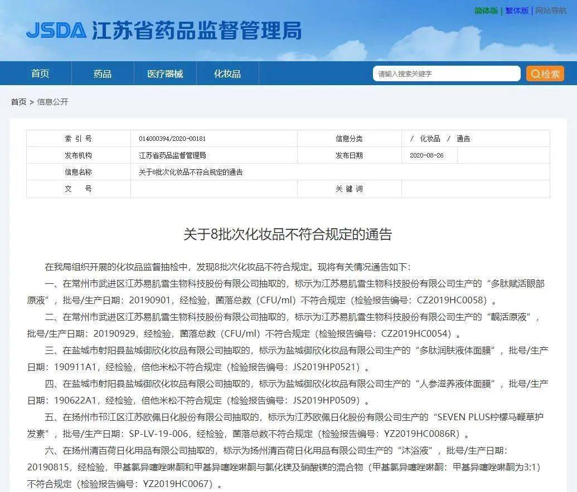Select index number 014000394/2020-00181
Image resolution: width=577 pixels, height=492 pixels.
point(172,139)
